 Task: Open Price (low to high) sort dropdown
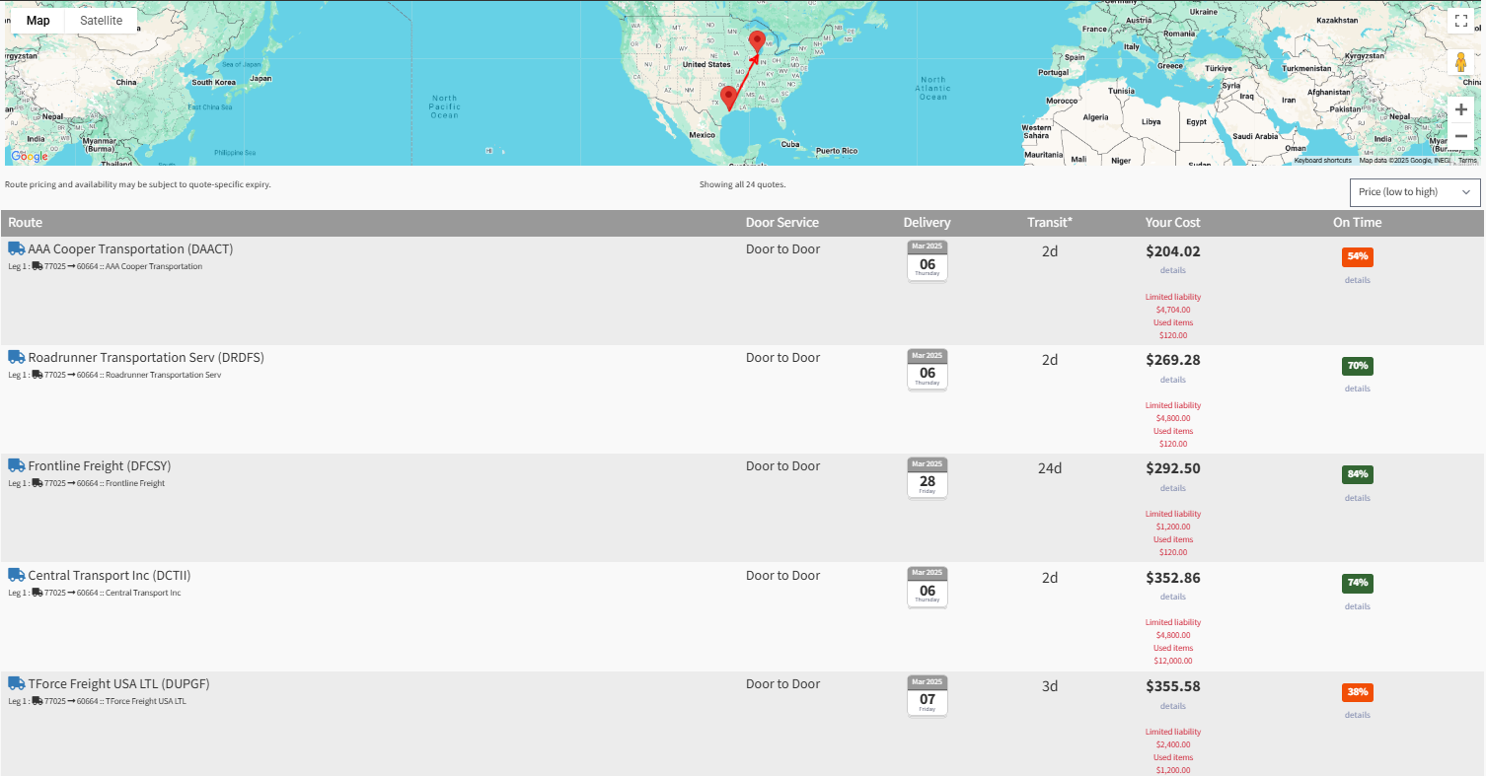(x=1415, y=192)
